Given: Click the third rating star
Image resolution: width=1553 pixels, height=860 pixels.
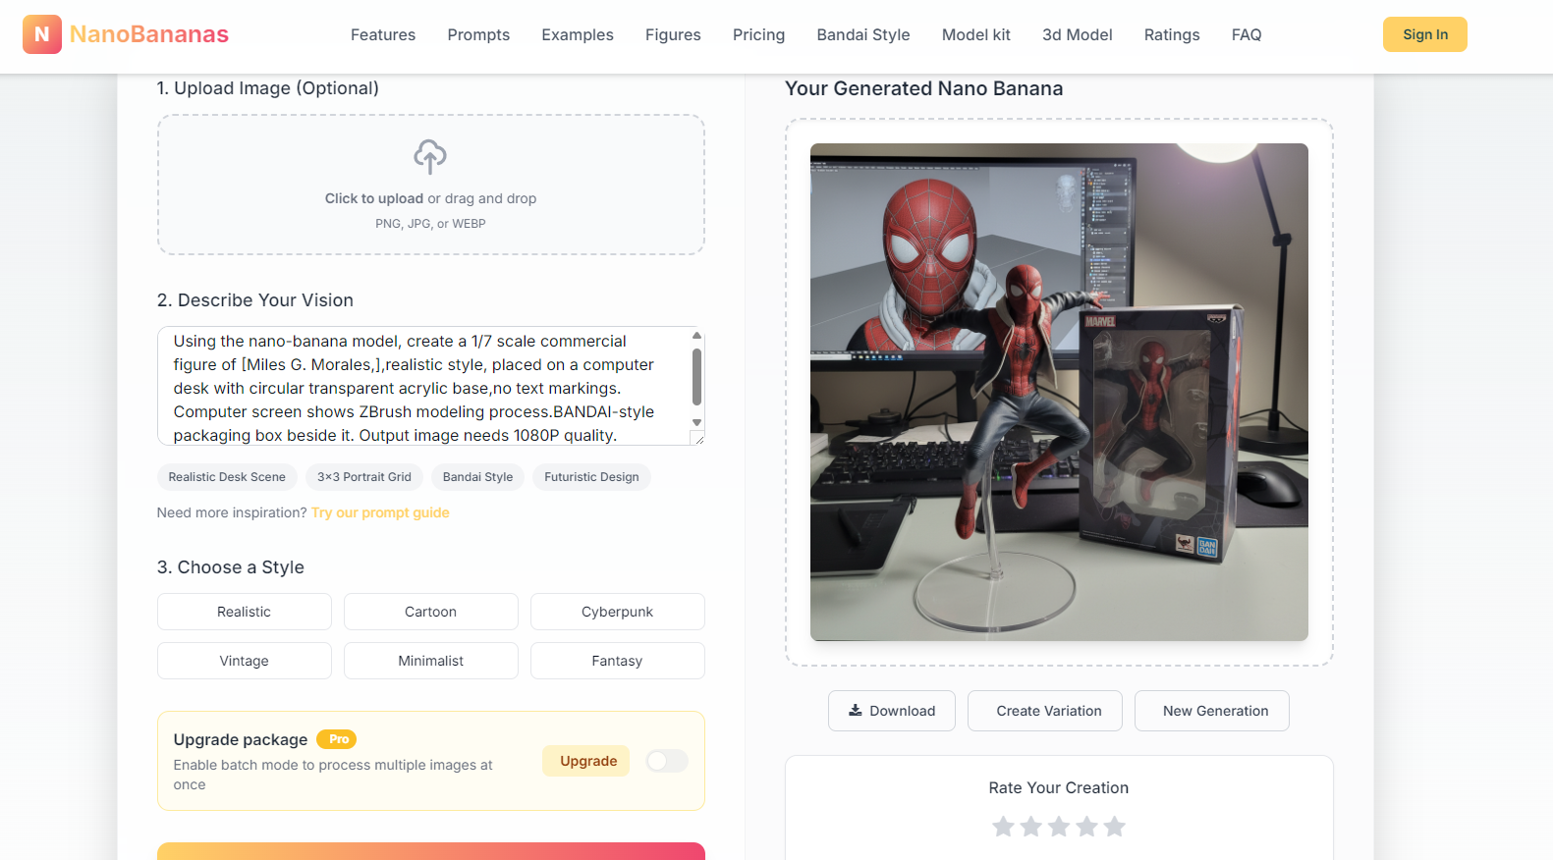Looking at the screenshot, I should pyautogui.click(x=1059, y=827).
